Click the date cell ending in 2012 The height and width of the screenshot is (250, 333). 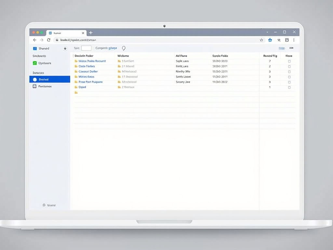[x=220, y=82]
